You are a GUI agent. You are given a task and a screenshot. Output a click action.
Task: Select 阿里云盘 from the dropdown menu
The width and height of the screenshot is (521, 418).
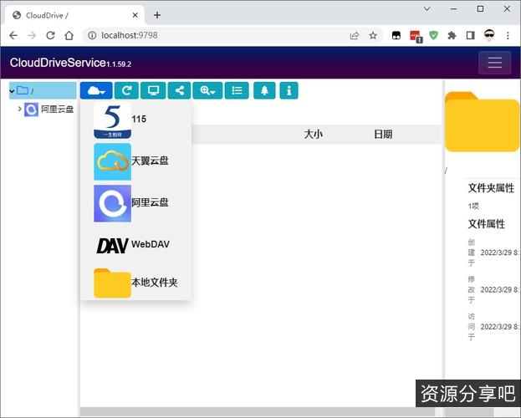(x=135, y=203)
